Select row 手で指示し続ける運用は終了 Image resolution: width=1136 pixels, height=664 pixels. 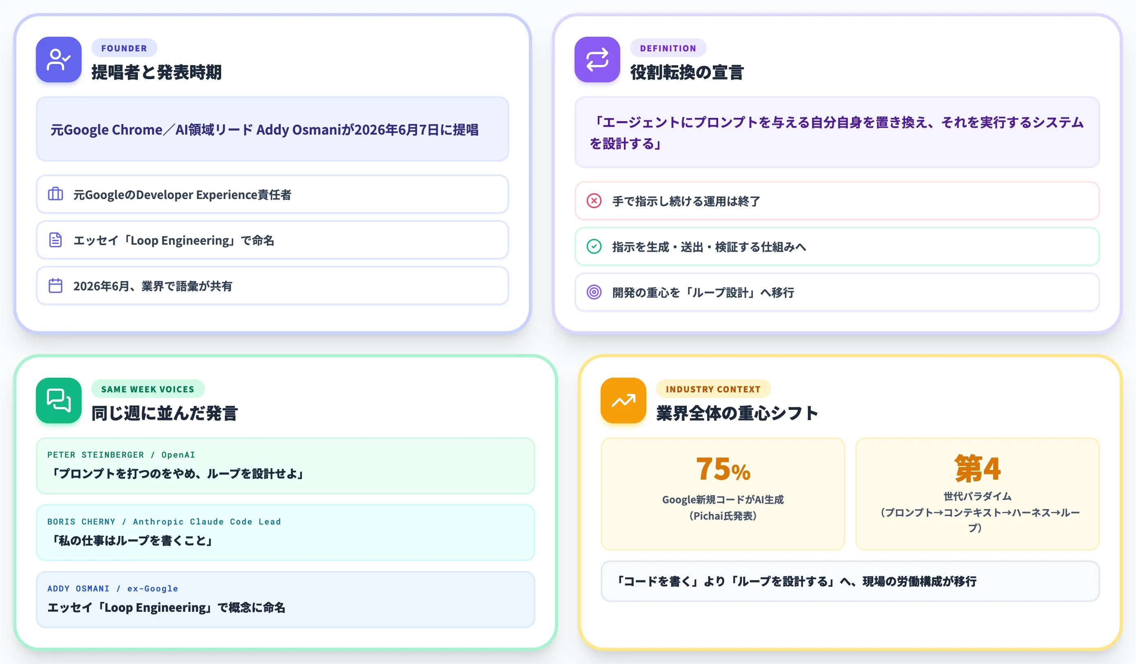[836, 200]
